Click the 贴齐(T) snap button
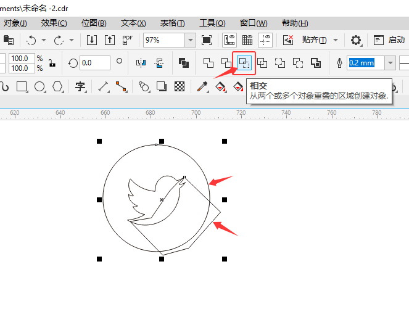409x309 pixels. (314, 40)
